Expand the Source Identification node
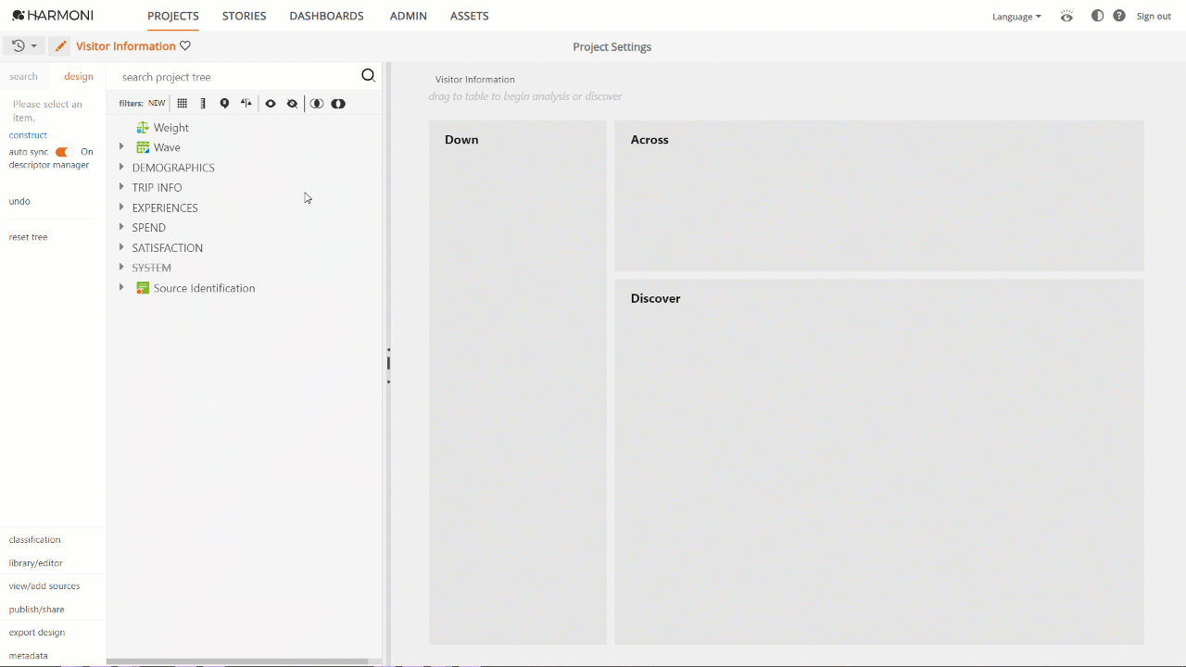The width and height of the screenshot is (1186, 667). point(121,288)
